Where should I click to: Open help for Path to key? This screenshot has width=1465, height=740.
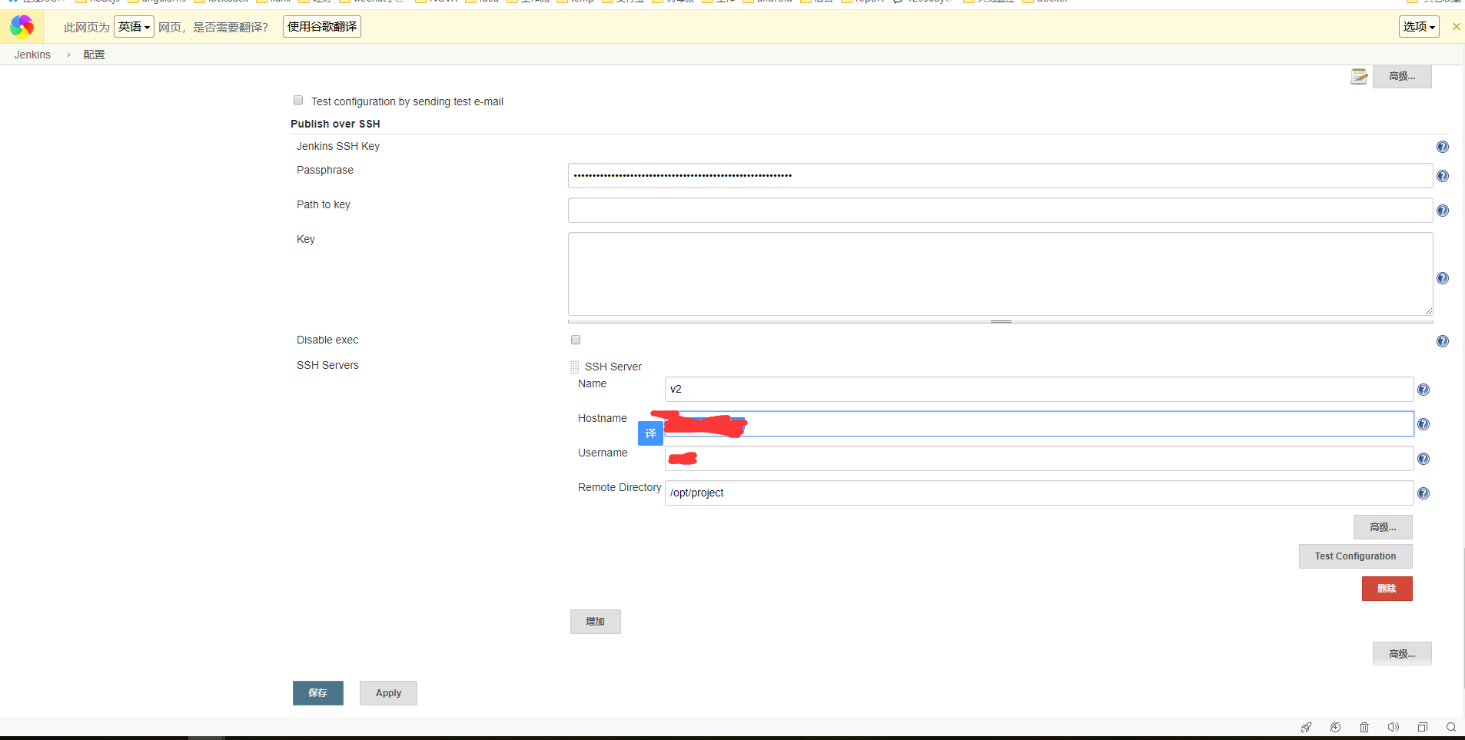pyautogui.click(x=1442, y=211)
